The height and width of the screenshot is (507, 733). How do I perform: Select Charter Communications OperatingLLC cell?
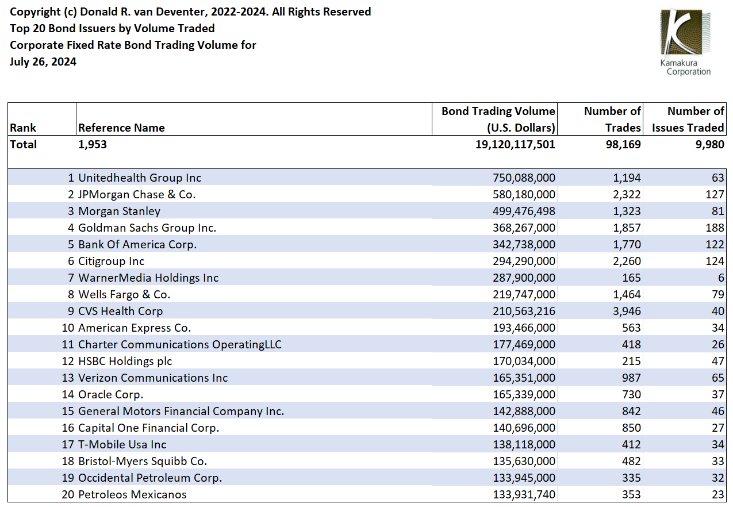pos(180,344)
